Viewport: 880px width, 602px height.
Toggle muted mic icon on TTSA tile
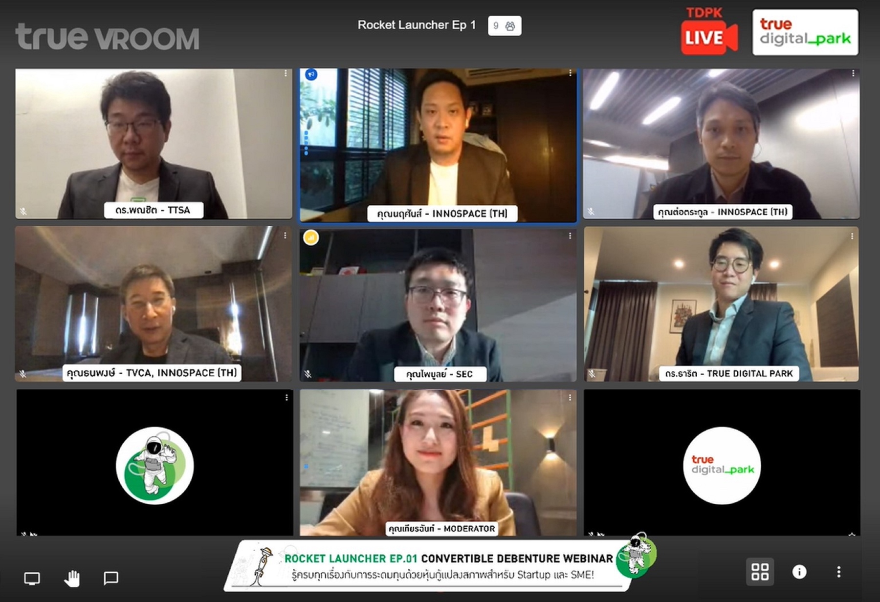point(23,212)
